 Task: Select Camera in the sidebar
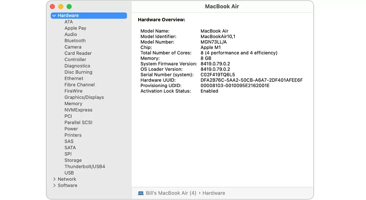73,47
